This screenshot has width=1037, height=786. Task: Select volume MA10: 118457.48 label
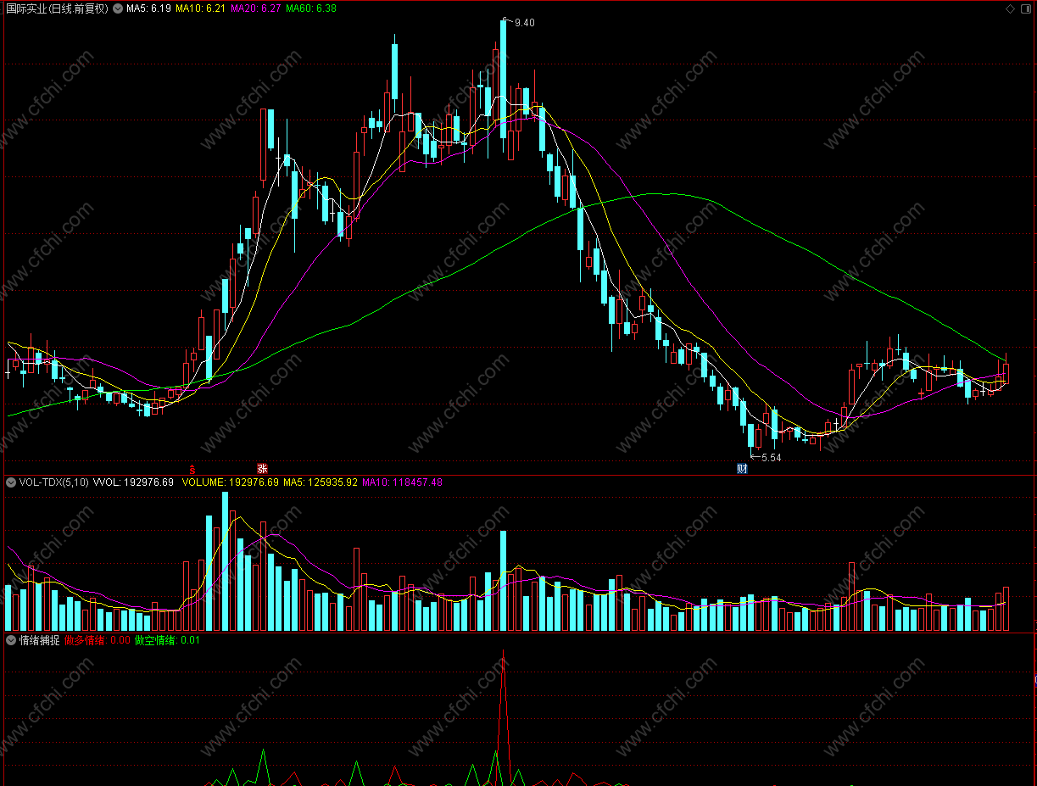point(402,482)
